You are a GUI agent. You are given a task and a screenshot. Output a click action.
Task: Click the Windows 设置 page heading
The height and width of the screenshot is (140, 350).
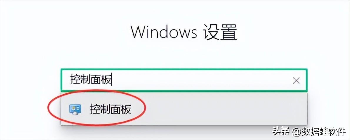tap(184, 33)
